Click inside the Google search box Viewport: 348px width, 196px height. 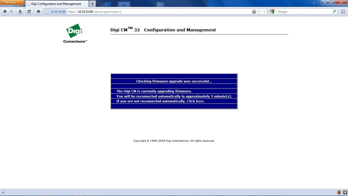305,11
